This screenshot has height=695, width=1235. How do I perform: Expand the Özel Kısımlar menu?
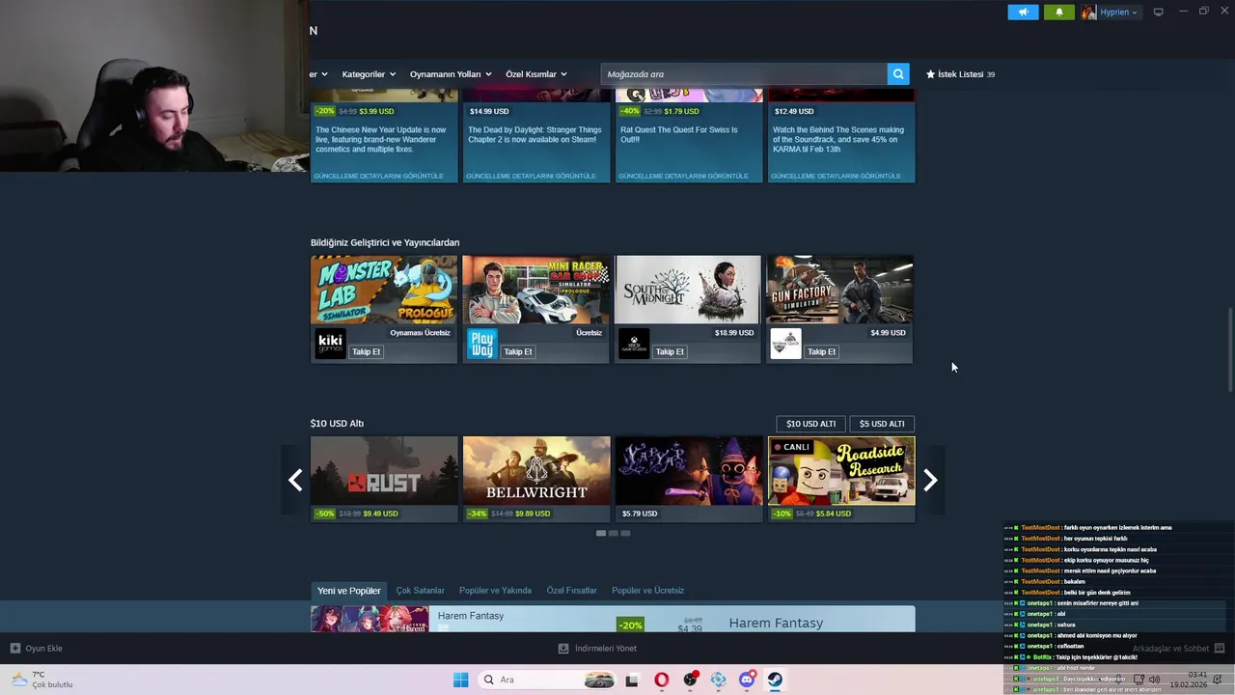tap(536, 74)
